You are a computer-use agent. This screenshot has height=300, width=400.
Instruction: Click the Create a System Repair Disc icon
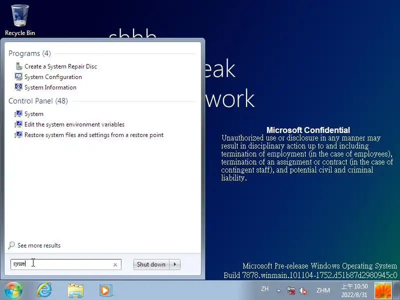coord(18,66)
